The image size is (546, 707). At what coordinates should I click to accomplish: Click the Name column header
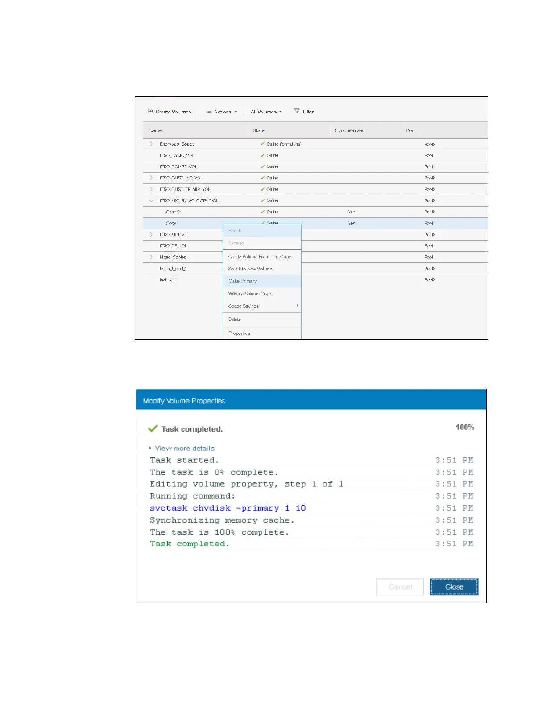(155, 130)
